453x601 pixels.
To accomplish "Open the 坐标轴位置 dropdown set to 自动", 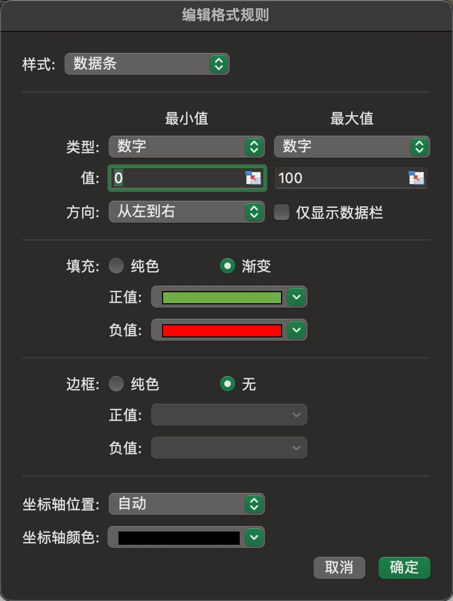I will pos(186,503).
